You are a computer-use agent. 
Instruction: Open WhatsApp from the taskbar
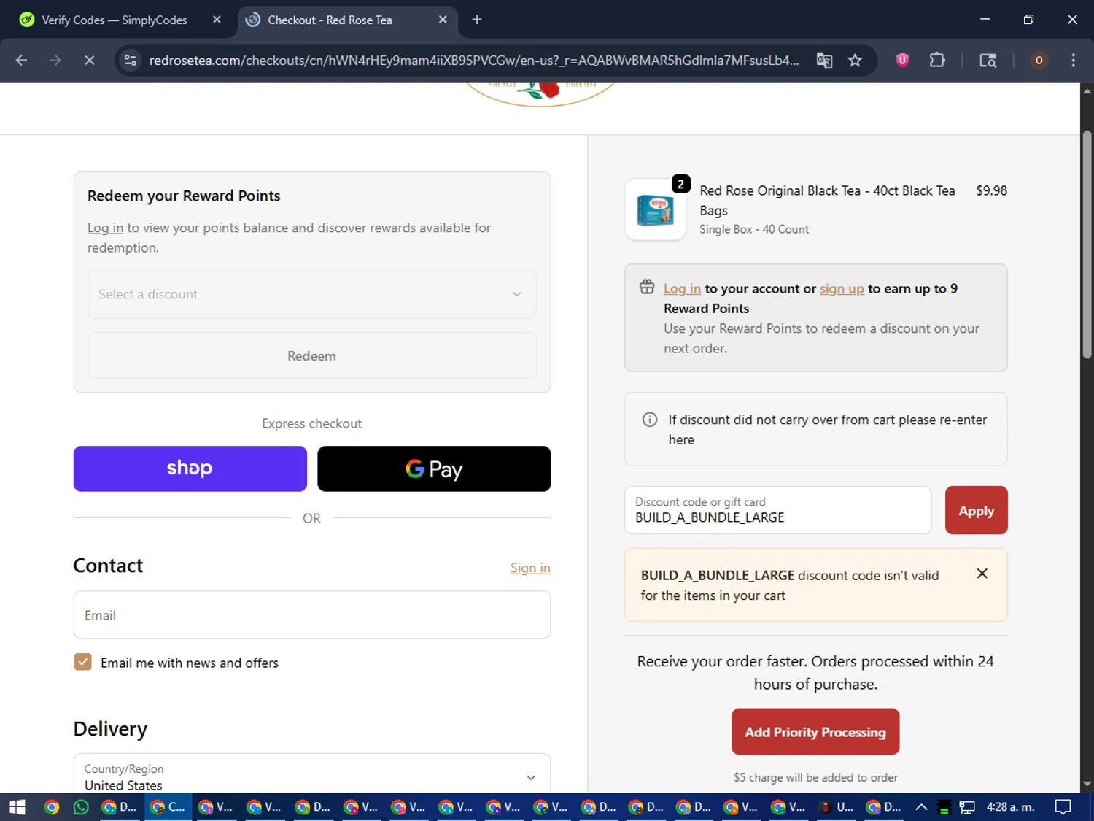[x=81, y=807]
